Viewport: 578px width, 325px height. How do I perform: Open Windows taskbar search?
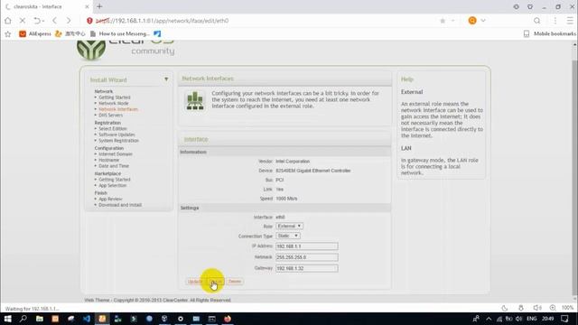click(x=23, y=319)
